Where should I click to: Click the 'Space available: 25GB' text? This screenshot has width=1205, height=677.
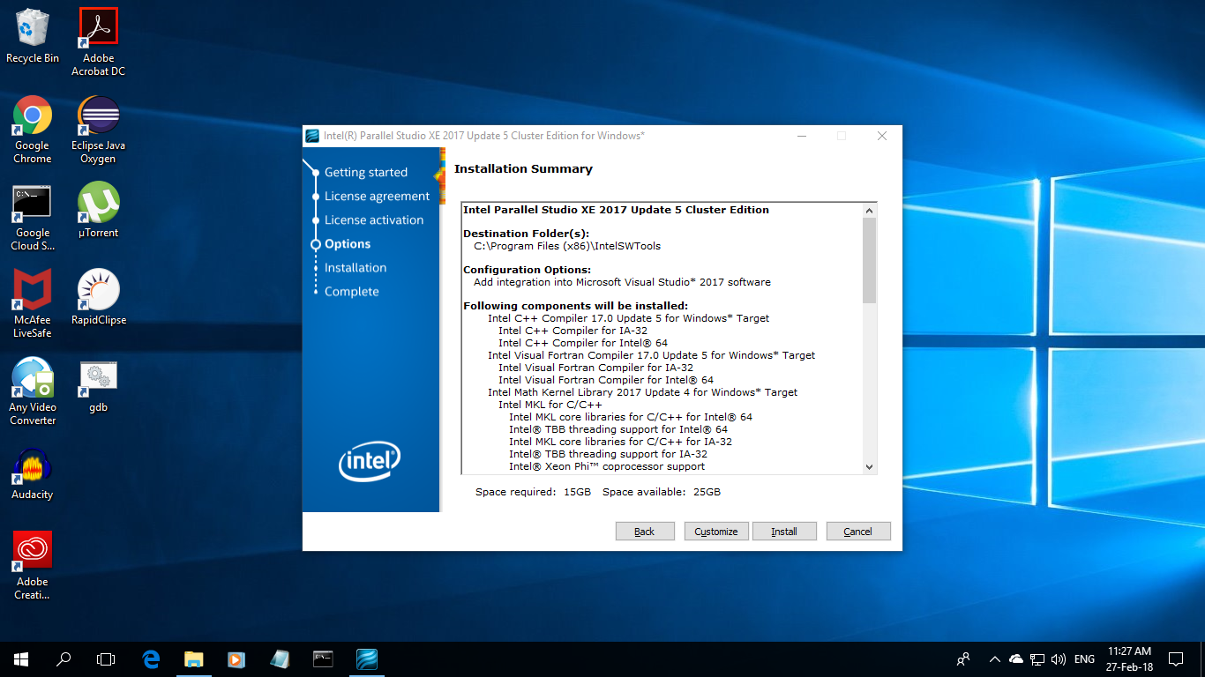(662, 492)
